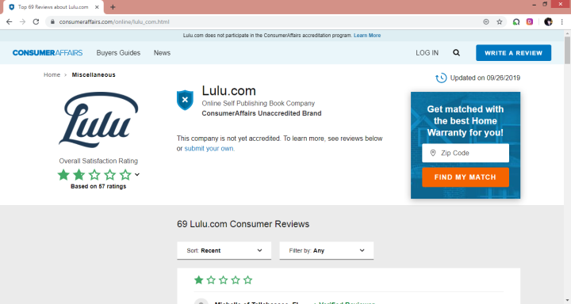Image resolution: width=571 pixels, height=304 pixels.
Task: Click the page vertical scrollbar thumb
Action: (567, 50)
